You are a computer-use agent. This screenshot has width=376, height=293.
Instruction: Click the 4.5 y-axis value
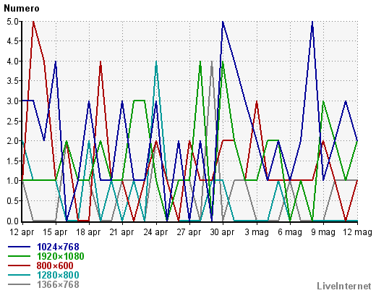pyautogui.click(x=12, y=41)
